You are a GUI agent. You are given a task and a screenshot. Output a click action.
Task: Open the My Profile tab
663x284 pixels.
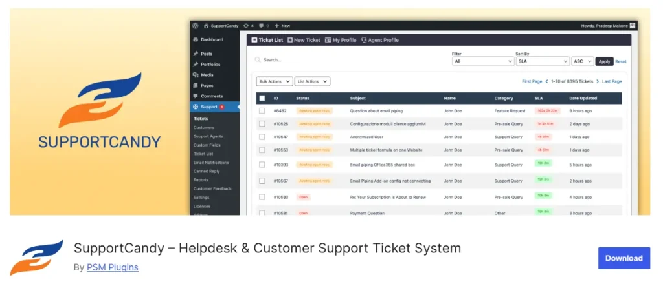[341, 40]
